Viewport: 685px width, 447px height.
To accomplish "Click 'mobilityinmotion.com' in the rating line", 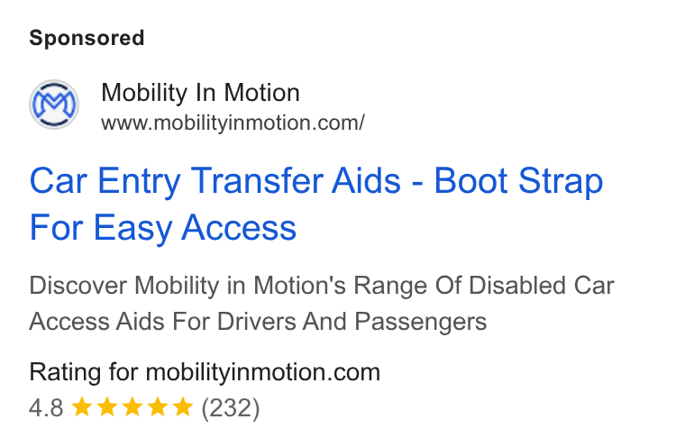I will [263, 372].
